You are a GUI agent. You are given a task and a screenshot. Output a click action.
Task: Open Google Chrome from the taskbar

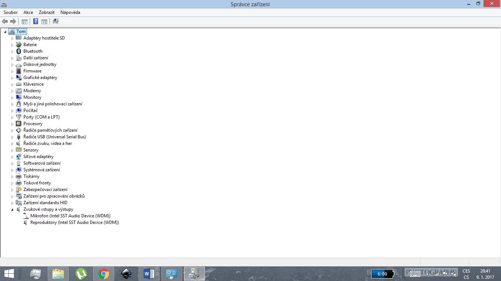pos(104,273)
